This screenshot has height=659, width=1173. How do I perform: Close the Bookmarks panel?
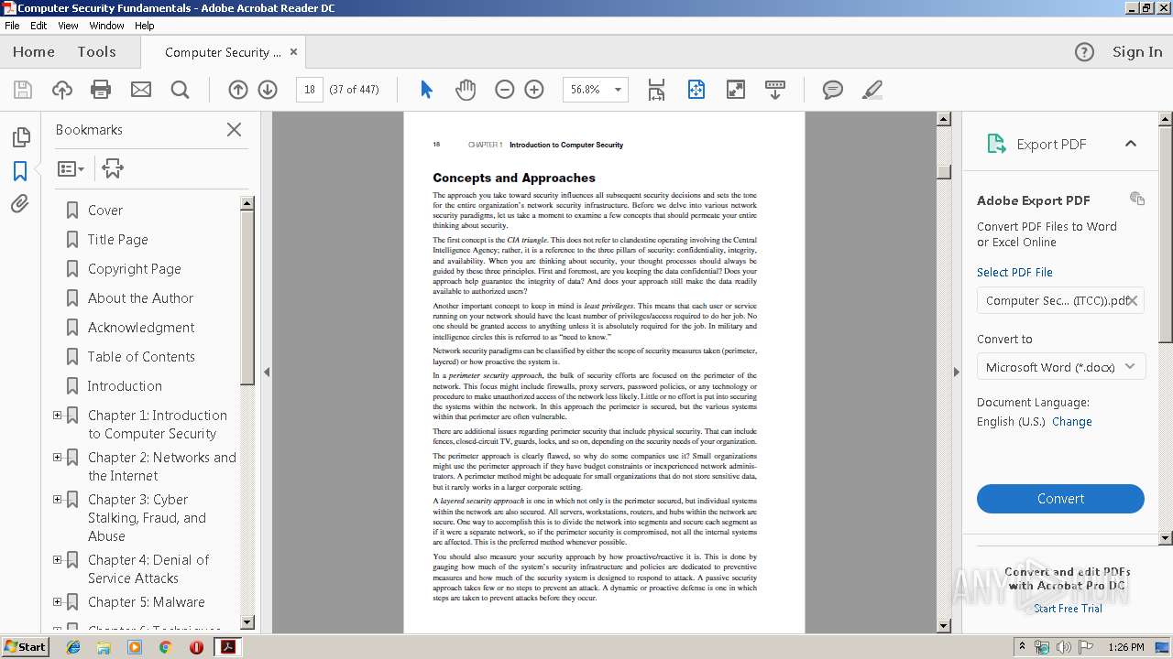[x=234, y=130]
